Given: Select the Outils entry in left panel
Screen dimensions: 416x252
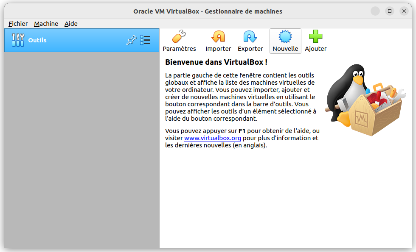Looking at the screenshot, I should click(x=82, y=40).
